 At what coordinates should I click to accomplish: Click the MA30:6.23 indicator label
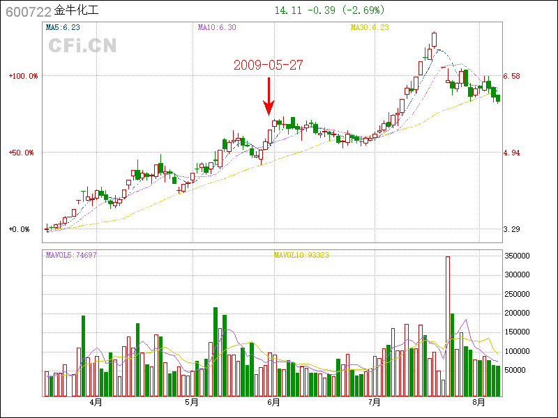point(369,28)
